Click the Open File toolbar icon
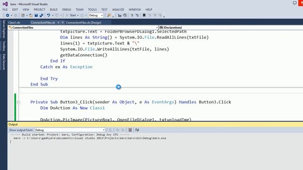Screen dimensions: 303x170 click(x=31, y=15)
